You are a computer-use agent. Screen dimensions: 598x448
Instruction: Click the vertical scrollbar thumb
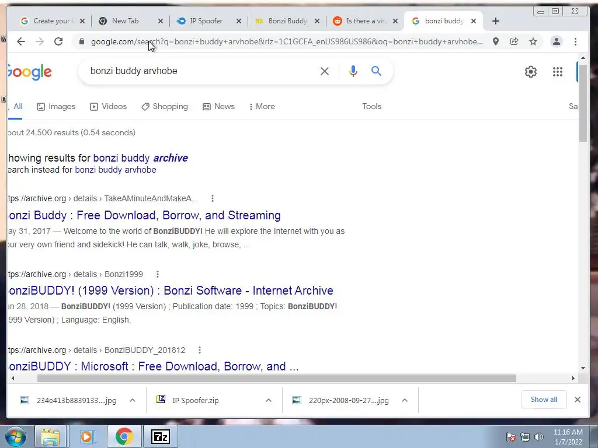[x=583, y=103]
